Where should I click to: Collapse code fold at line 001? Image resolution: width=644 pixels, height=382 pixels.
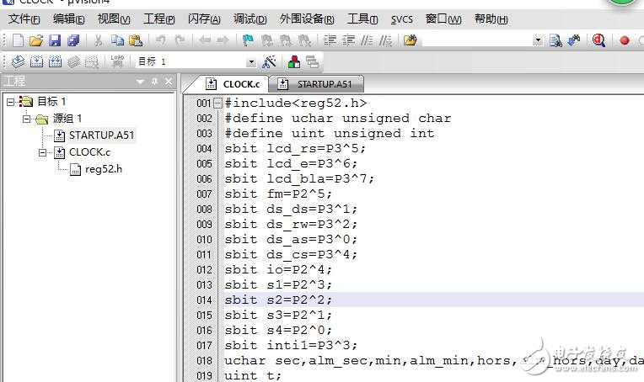click(218, 103)
